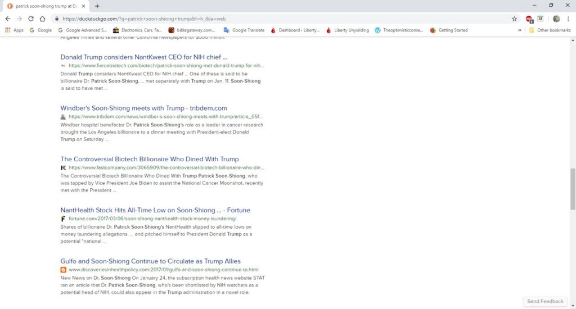Open the Apps bookmark shortcut
Viewport: 576px width, 309px height.
[x=14, y=30]
